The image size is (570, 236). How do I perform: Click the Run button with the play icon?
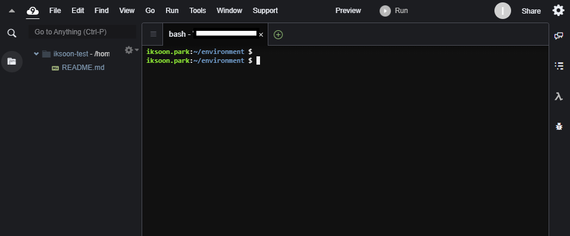coord(394,11)
